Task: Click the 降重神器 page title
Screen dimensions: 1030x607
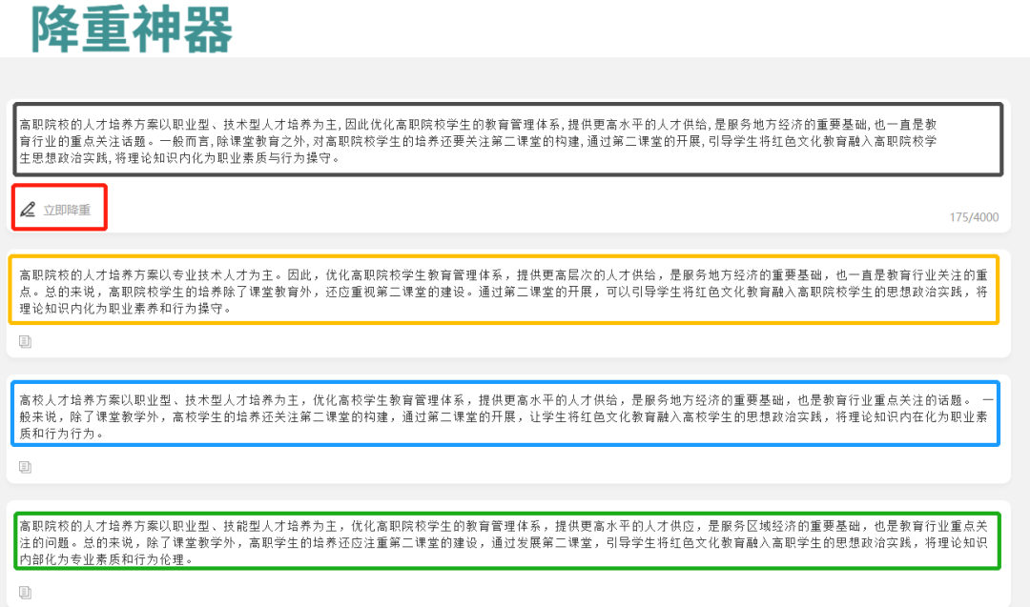Action: [132, 29]
